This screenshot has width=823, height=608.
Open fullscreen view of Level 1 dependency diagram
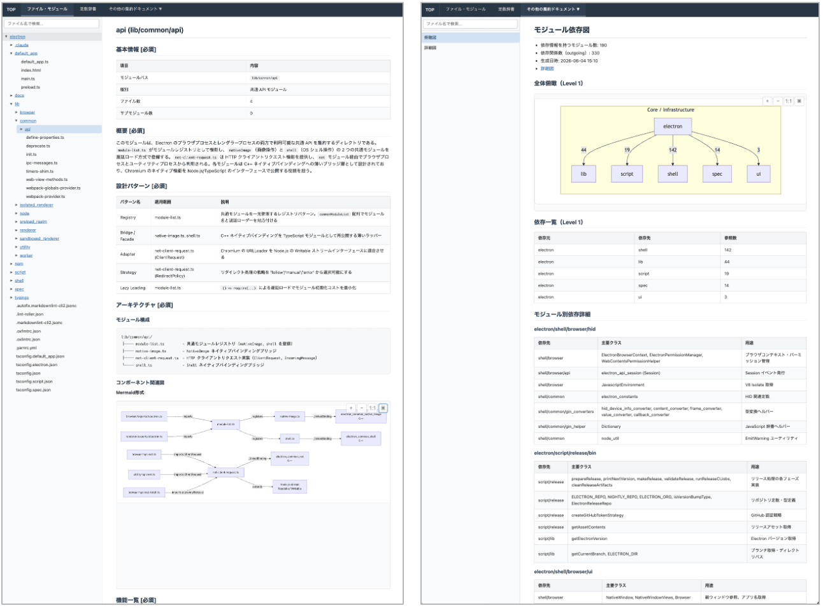click(799, 101)
